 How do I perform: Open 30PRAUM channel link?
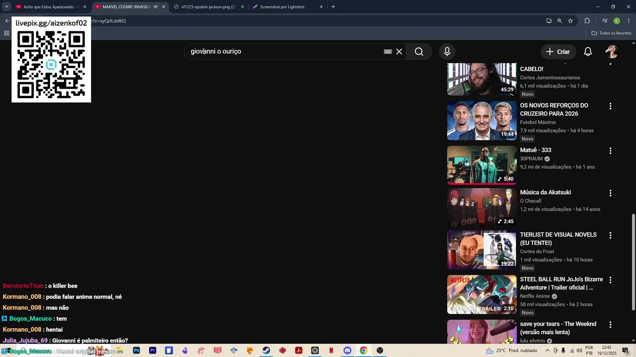tap(531, 159)
